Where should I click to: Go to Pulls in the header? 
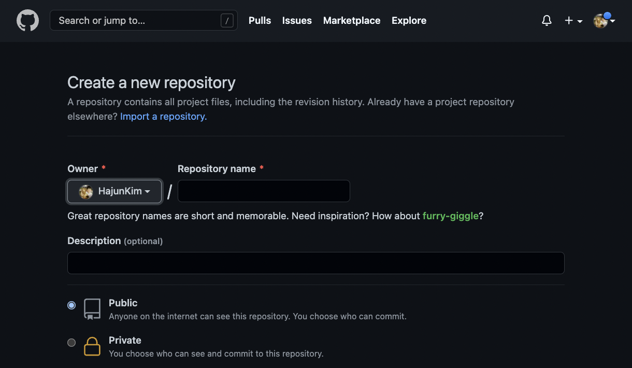(260, 21)
